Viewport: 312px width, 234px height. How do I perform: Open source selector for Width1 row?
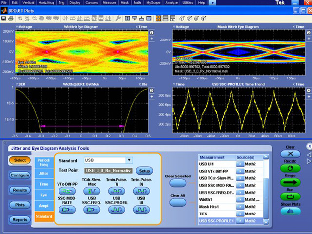point(240,199)
